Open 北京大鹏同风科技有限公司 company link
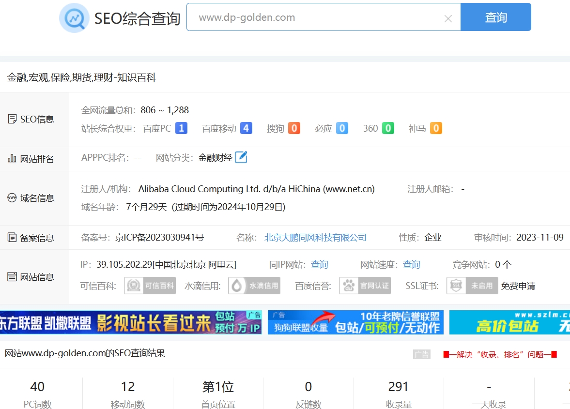Image resolution: width=570 pixels, height=409 pixels. click(315, 237)
